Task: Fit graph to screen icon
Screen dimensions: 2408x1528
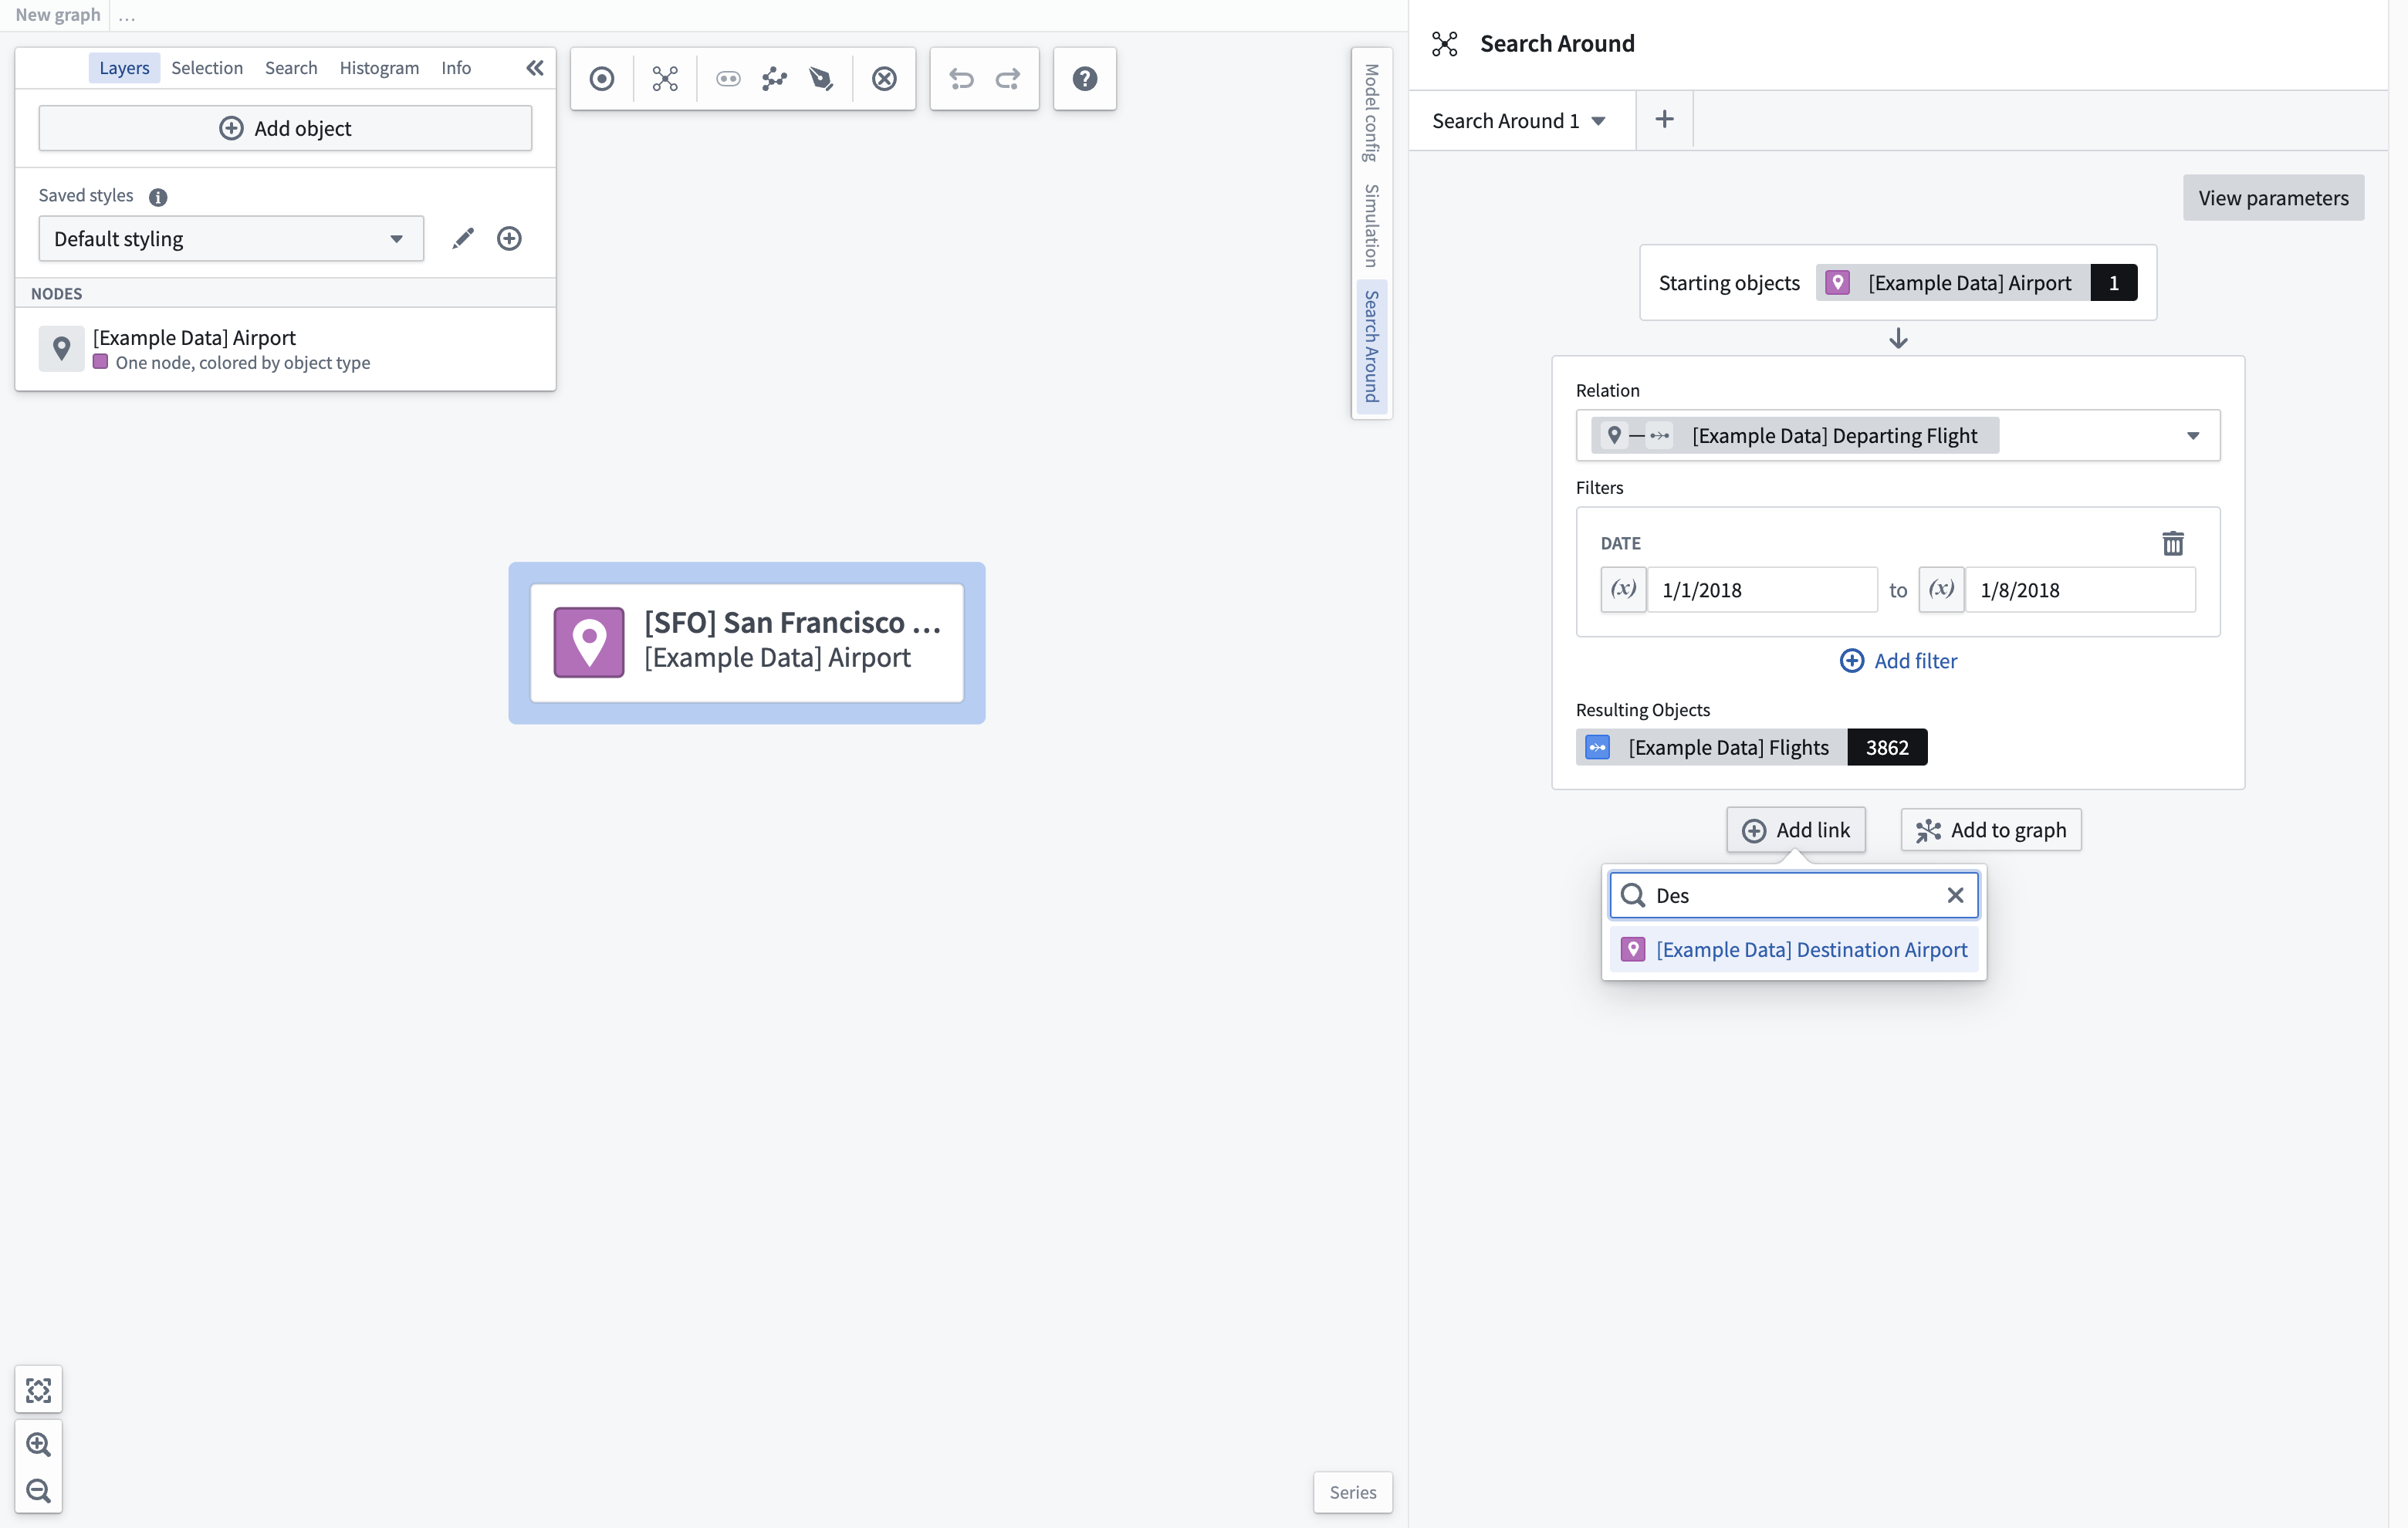Action: [39, 1390]
